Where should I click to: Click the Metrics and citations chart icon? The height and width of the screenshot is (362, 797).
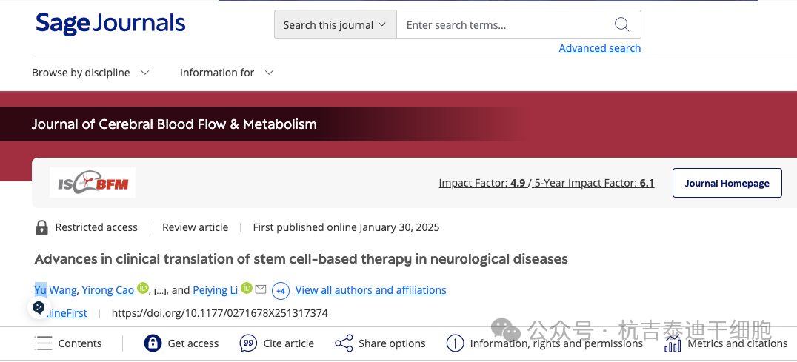(673, 343)
